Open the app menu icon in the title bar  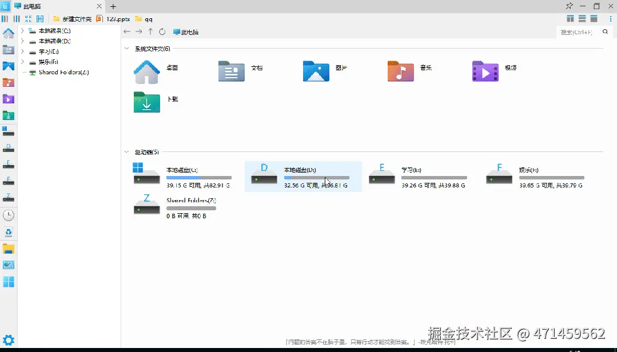(5, 6)
